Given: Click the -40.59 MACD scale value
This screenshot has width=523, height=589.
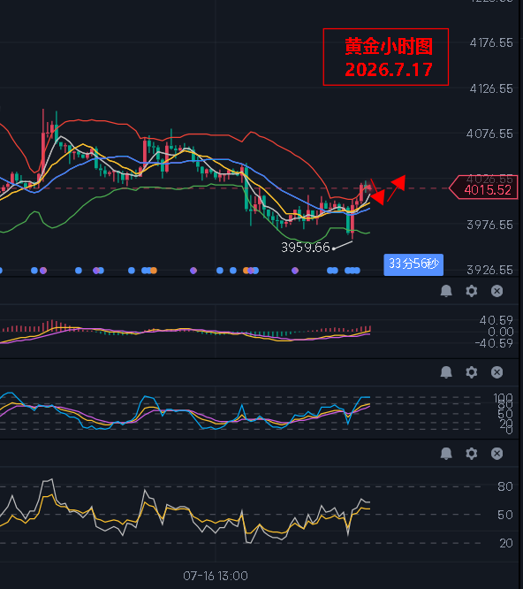Looking at the screenshot, I should (x=494, y=343).
